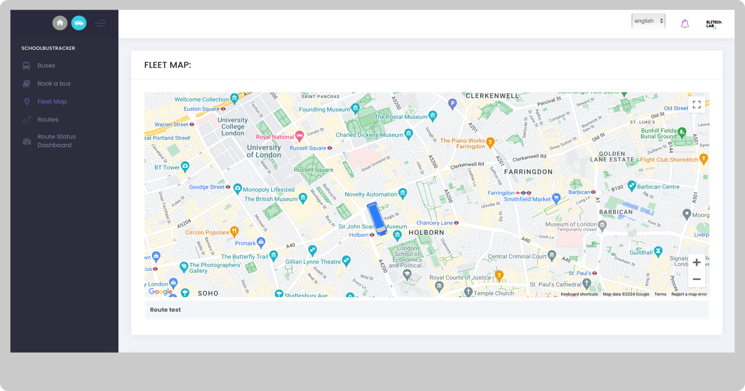
Task: Select the Book a bus book icon
Action: tap(27, 83)
